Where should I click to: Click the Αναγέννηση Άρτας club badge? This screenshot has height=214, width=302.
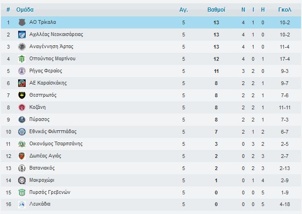tap(21, 47)
